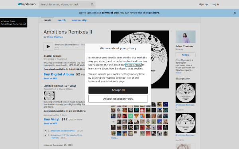Click the 'Digital Album' heading
The width and height of the screenshot is (239, 149).
(x=53, y=56)
